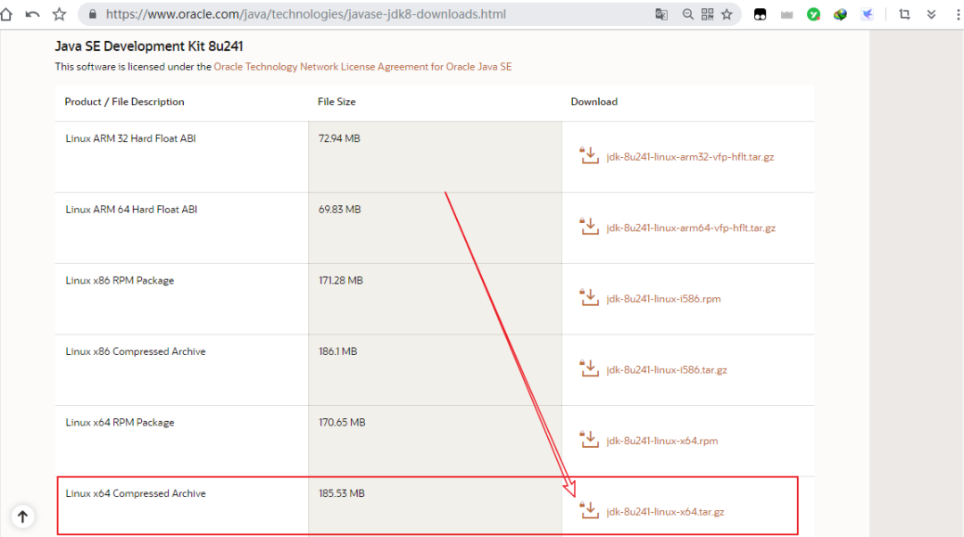Click the 'File Size' column header
The width and height of the screenshot is (964, 537).
(337, 102)
